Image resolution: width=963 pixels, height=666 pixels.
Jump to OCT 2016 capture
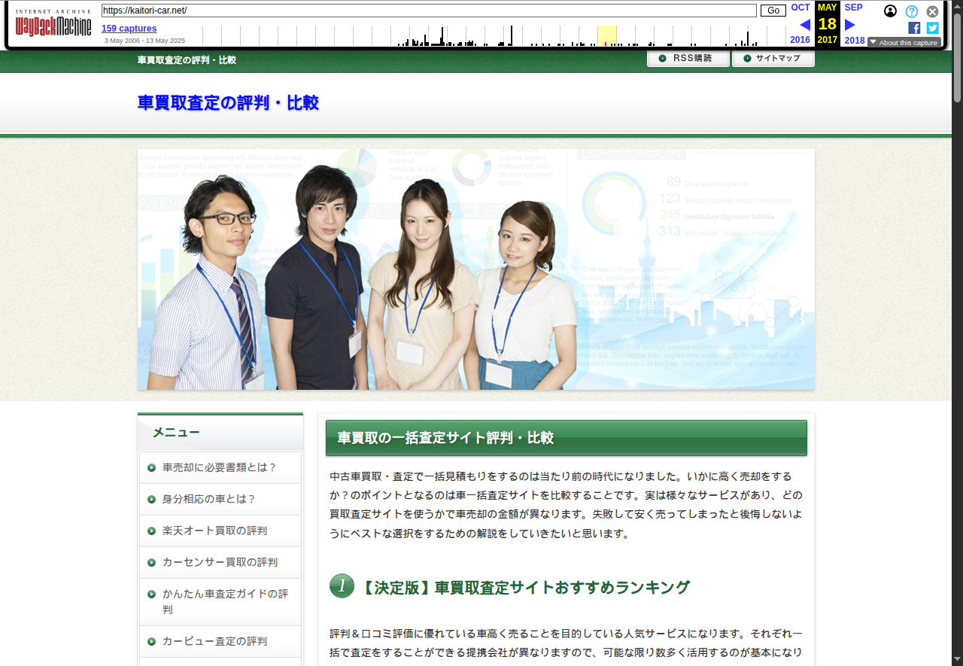(x=800, y=8)
